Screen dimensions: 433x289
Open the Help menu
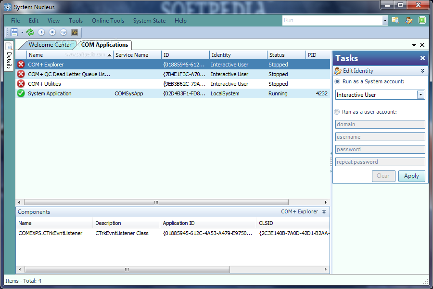point(180,21)
